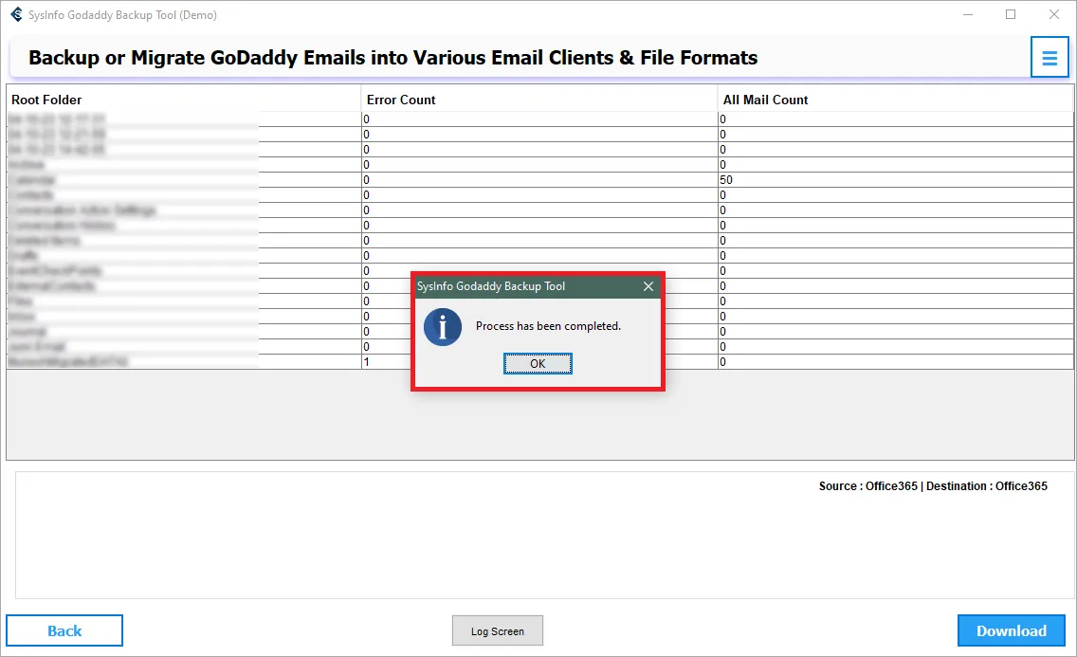Image resolution: width=1077 pixels, height=657 pixels.
Task: Click the Source Office365 Destination Office365 text
Action: (x=933, y=486)
